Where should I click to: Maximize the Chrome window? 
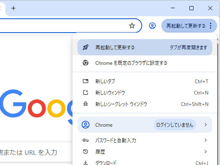(x=191, y=8)
